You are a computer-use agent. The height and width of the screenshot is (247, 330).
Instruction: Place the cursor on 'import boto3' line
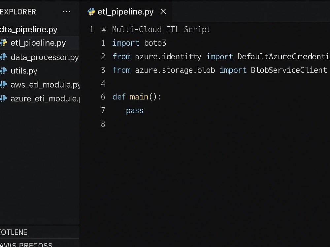tap(139, 43)
